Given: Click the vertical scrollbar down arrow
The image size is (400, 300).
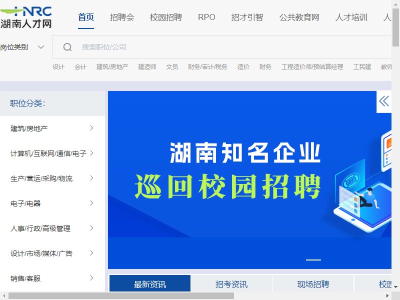Looking at the screenshot, I should tap(395, 287).
